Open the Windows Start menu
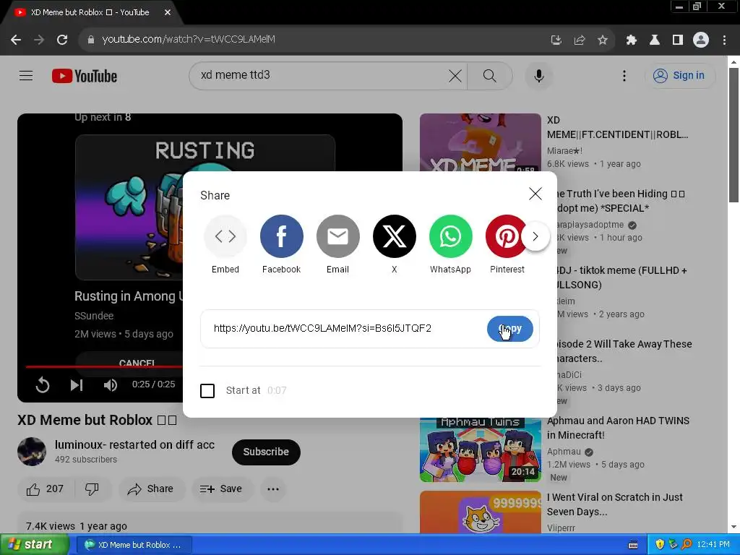Viewport: 740px width, 555px height. pos(34,545)
